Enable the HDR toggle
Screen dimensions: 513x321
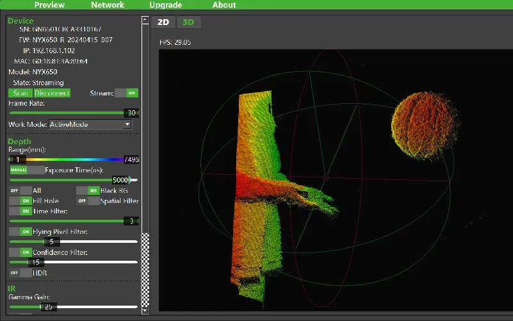[20, 272]
